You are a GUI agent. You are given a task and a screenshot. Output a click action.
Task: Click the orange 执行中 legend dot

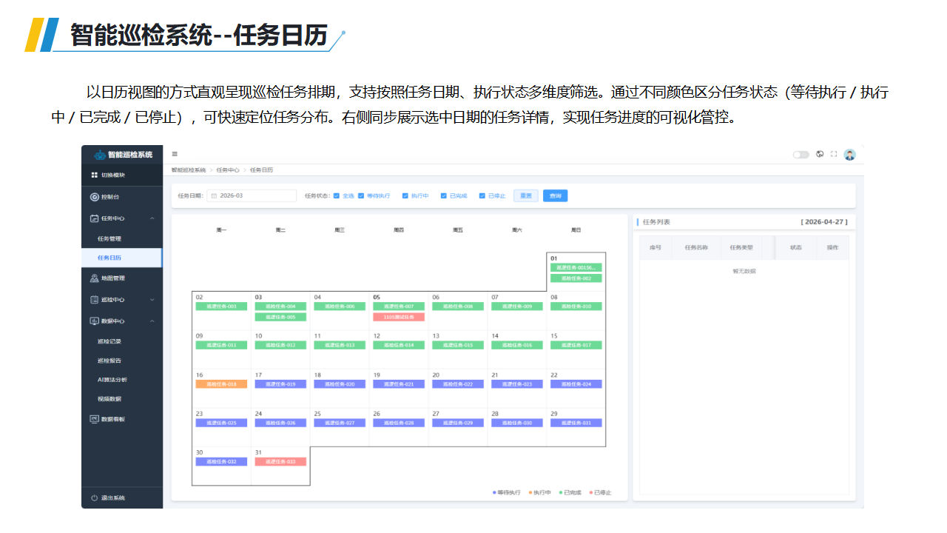pos(530,492)
